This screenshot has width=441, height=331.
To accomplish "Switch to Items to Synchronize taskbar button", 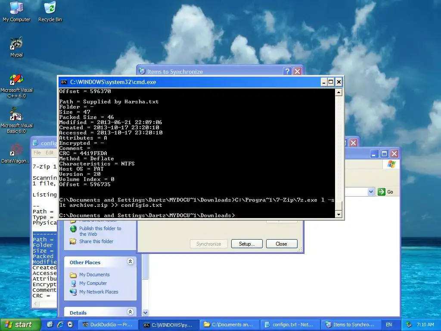I will pos(351,325).
